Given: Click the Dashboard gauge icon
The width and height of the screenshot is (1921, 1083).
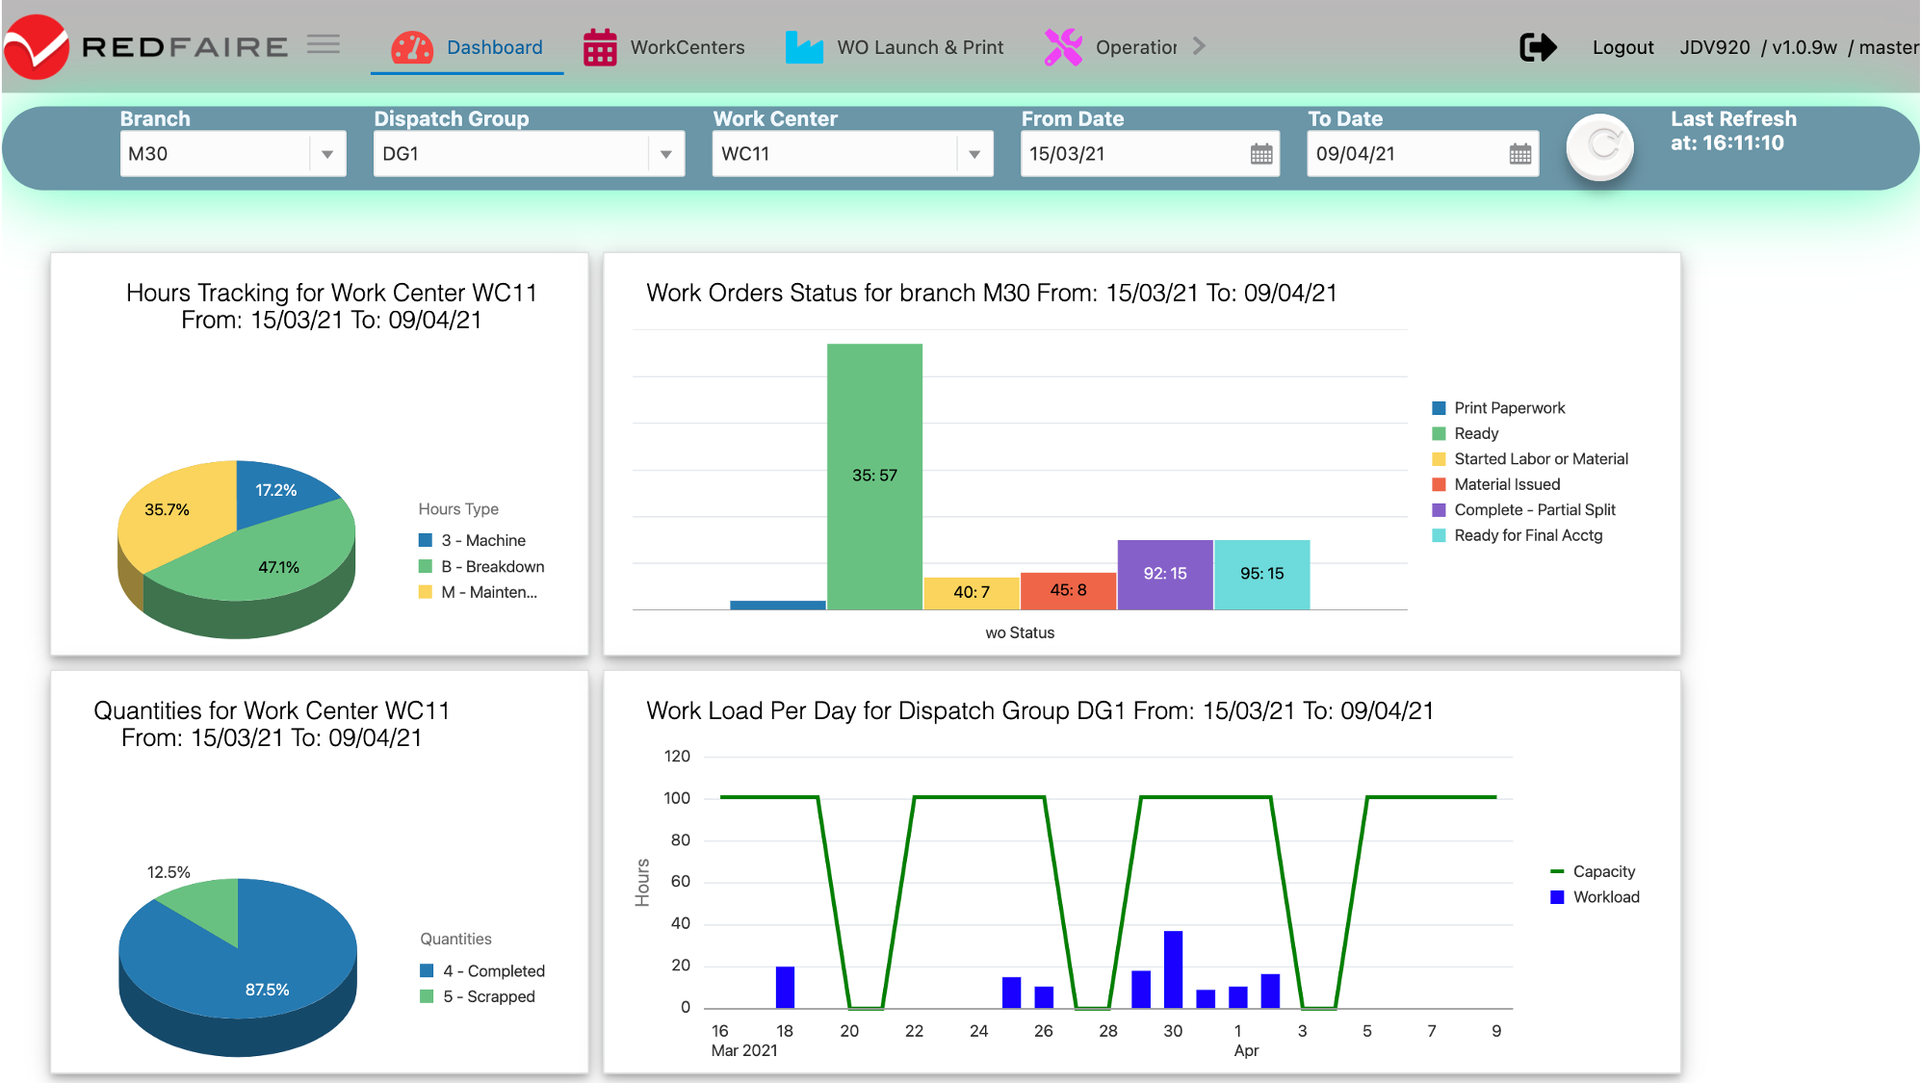Looking at the screenshot, I should [x=412, y=47].
